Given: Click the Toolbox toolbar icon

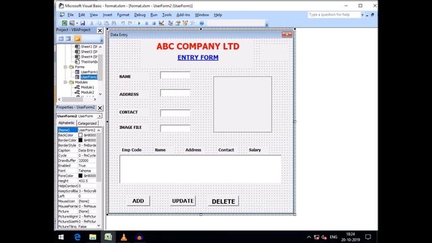Looking at the screenshot, I should tap(192, 23).
